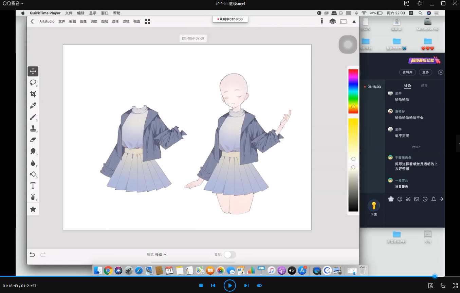
Task: Click the notification bell in chat
Action: pyautogui.click(x=434, y=199)
